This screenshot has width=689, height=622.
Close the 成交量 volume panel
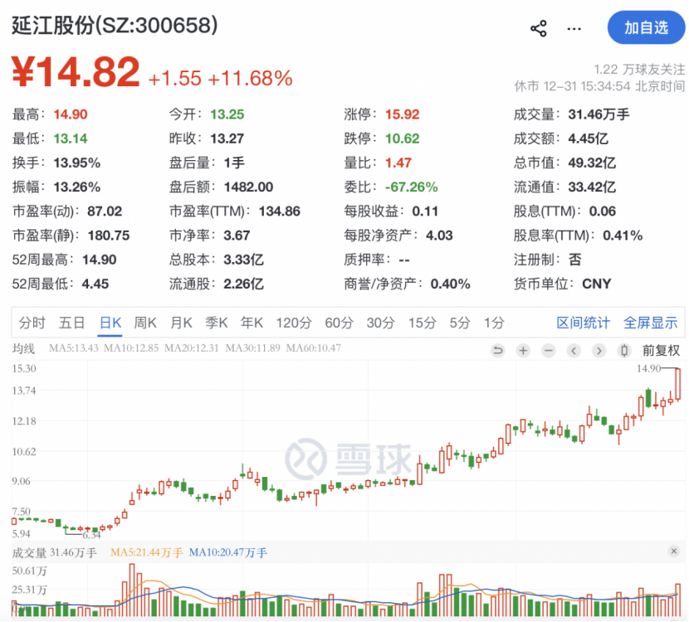(674, 551)
